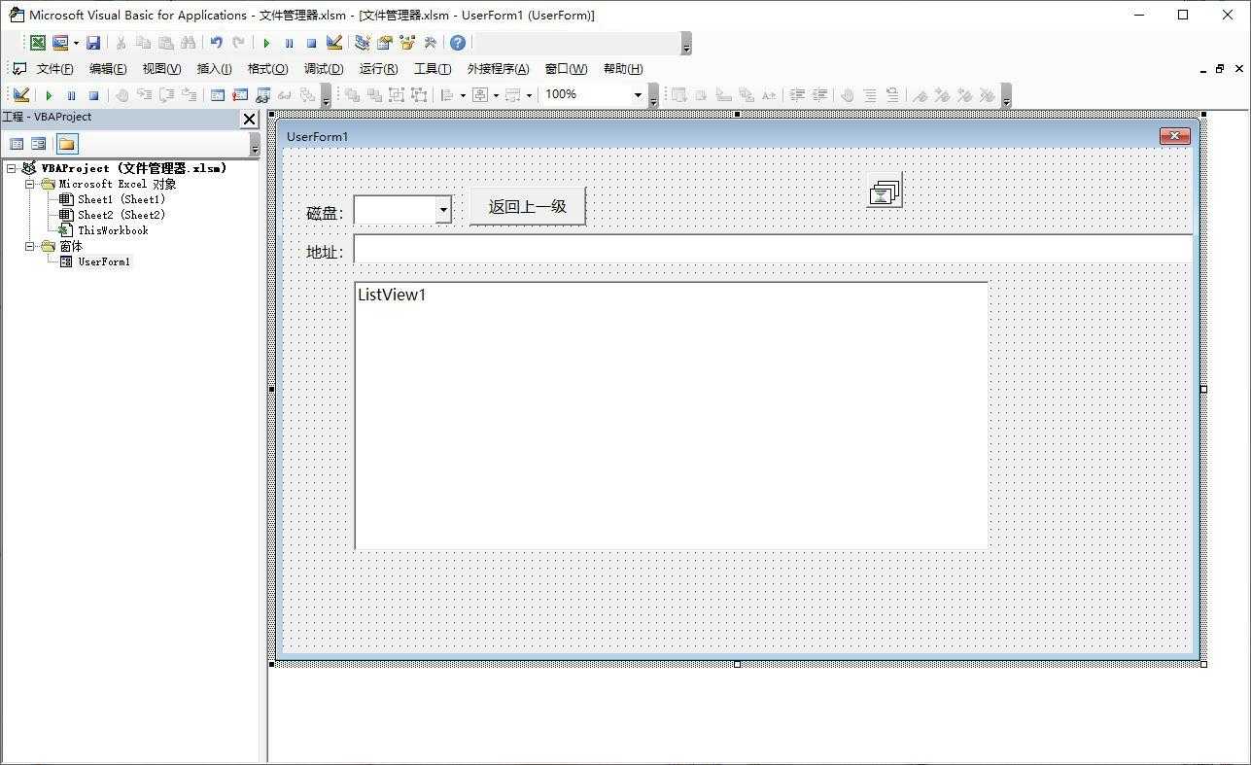1251x765 pixels.
Task: Click the Group icon on the UserForm toolbar
Action: pos(397,95)
